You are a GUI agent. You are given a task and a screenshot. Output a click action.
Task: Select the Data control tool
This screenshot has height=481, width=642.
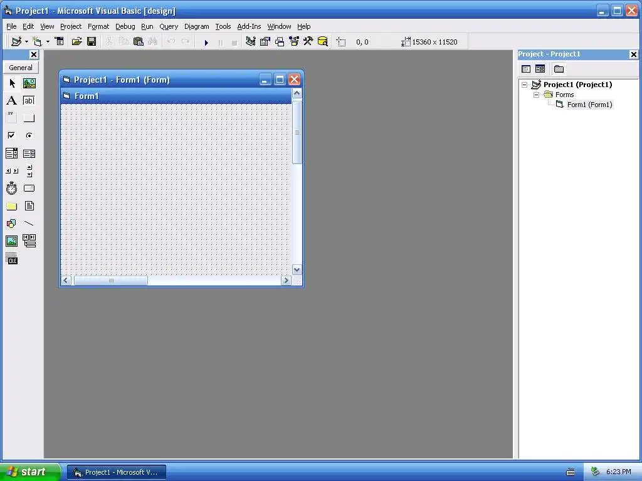(x=29, y=241)
